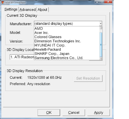Click the TriDef logo icon in title bar

pos(2,2)
